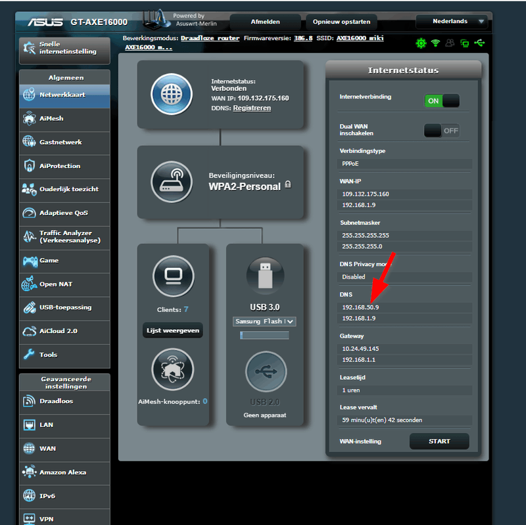The height and width of the screenshot is (525, 526).
Task: Click the ASUS logo in header
Action: [x=45, y=22]
